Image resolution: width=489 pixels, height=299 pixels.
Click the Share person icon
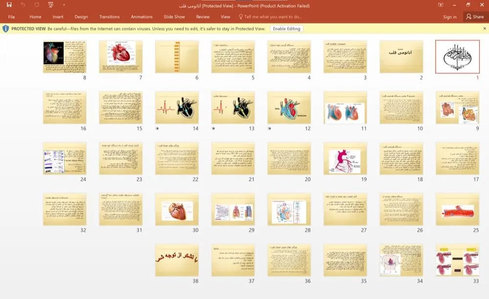pos(468,17)
